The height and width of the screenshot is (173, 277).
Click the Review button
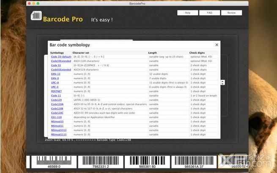click(231, 13)
